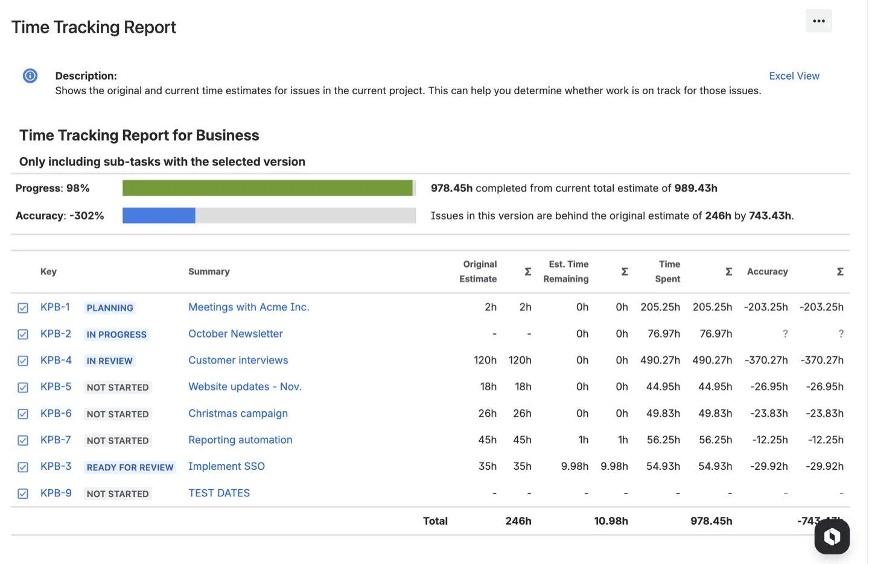This screenshot has width=869, height=564.
Task: Click the IN PROGRESS status lozenge
Action: click(116, 334)
